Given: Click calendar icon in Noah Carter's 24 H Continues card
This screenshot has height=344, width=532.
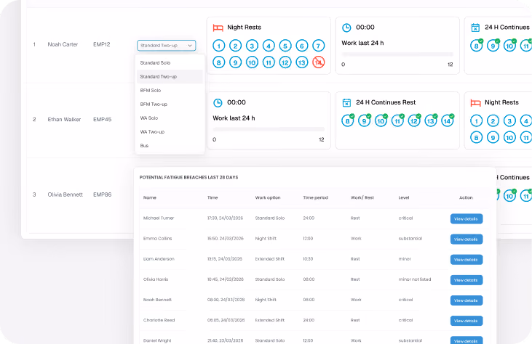Looking at the screenshot, I should (475, 28).
